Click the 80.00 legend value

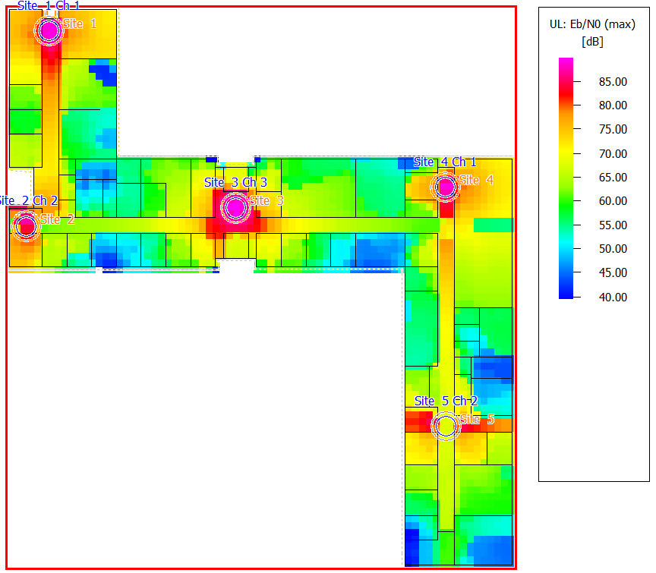(x=613, y=105)
